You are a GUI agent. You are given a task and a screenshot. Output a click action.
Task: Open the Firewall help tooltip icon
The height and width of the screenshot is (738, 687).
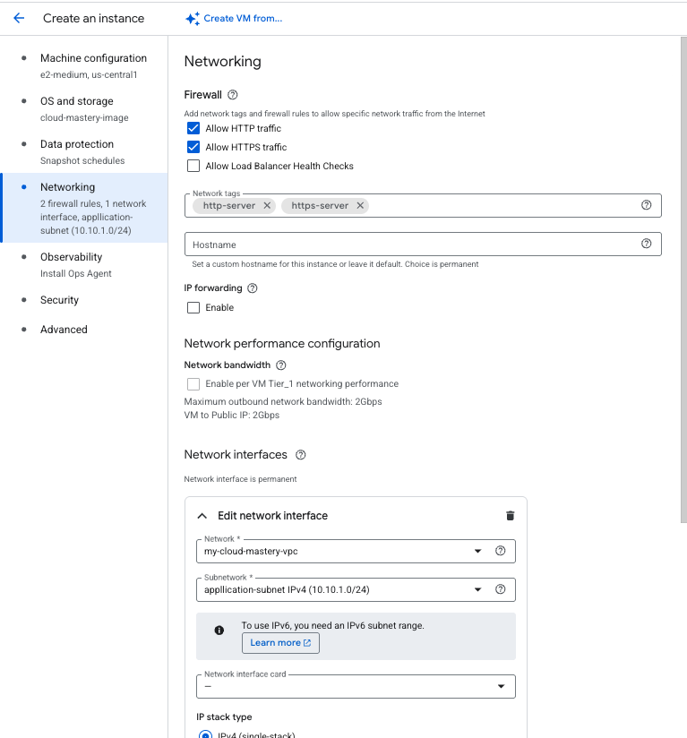tap(232, 95)
